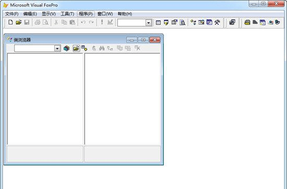Open the Properties window toolbar icon
Viewport: 287px width, 189px height.
174,22
